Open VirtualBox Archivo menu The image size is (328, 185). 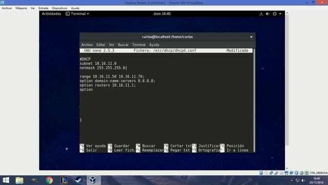click(x=7, y=8)
